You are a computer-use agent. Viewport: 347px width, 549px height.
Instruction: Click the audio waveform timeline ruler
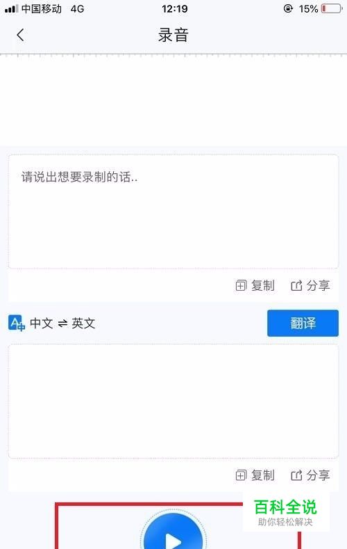click(x=173, y=55)
